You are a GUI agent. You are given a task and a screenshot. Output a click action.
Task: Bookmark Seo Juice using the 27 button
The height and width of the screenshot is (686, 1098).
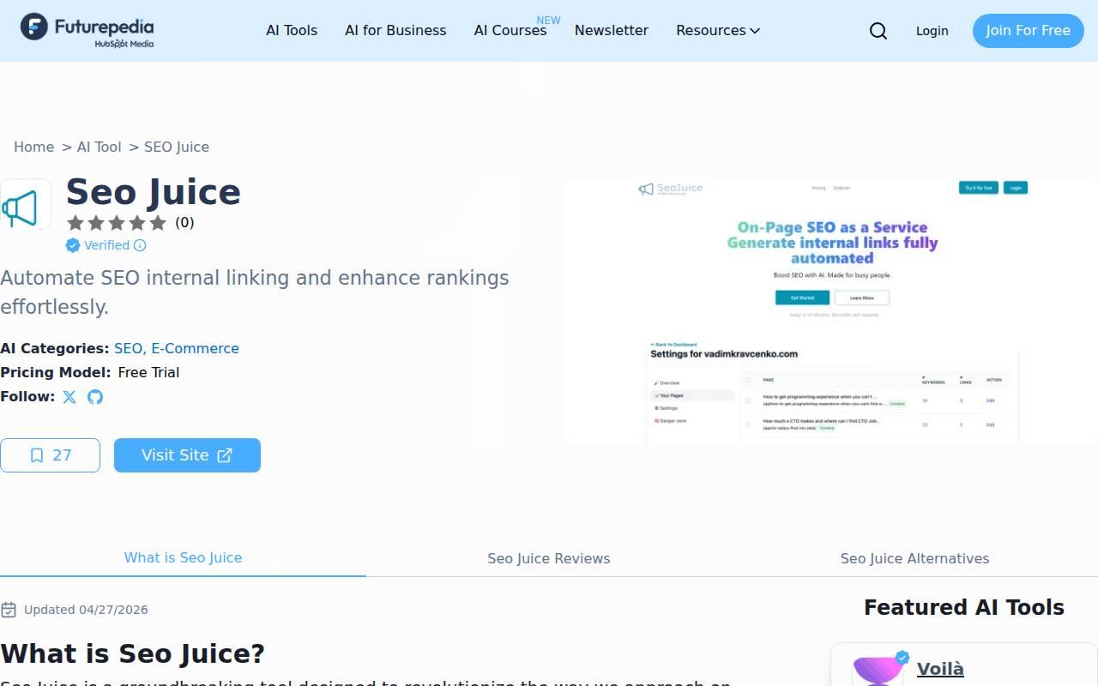(x=50, y=455)
